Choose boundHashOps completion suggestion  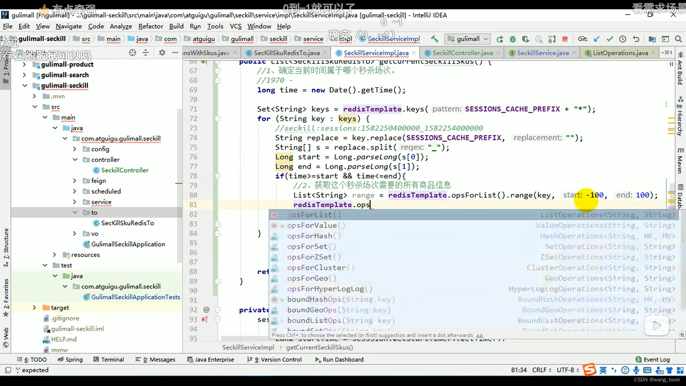click(474, 300)
